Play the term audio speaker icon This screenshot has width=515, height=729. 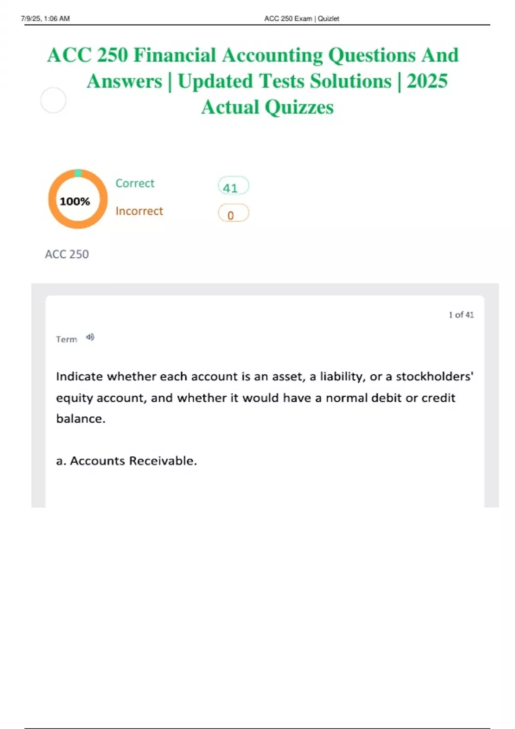click(90, 337)
